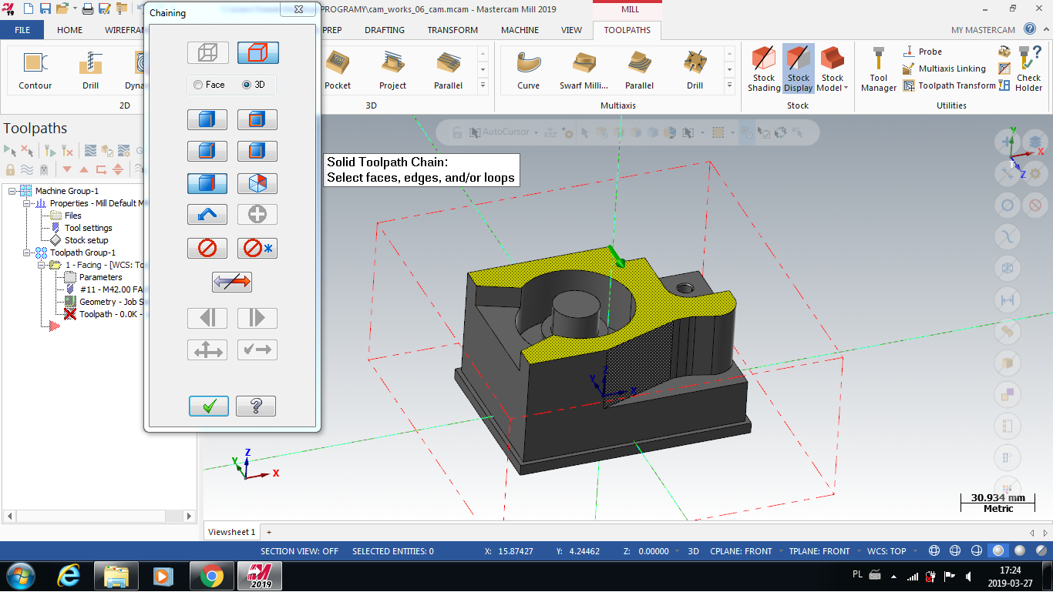Select Viewsheet 1 tab
The image size is (1053, 602).
pyautogui.click(x=231, y=532)
